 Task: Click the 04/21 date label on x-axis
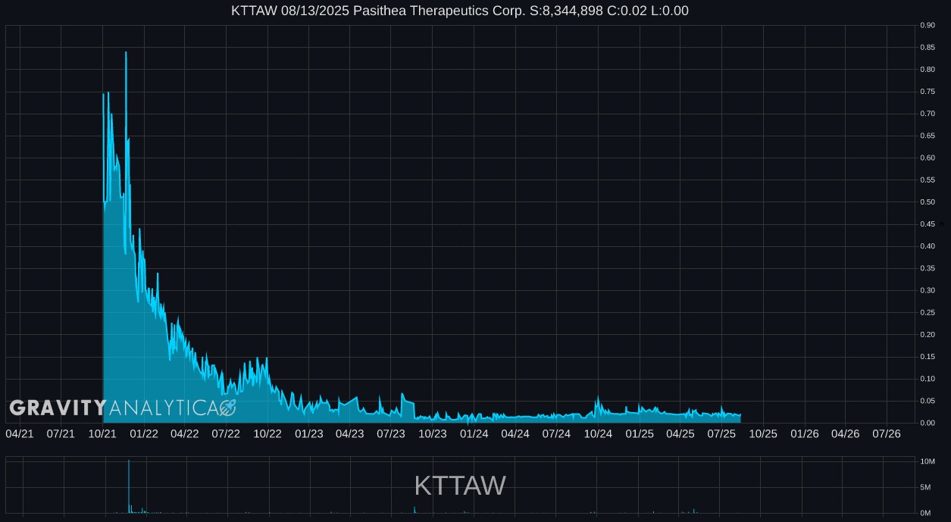[x=20, y=433]
